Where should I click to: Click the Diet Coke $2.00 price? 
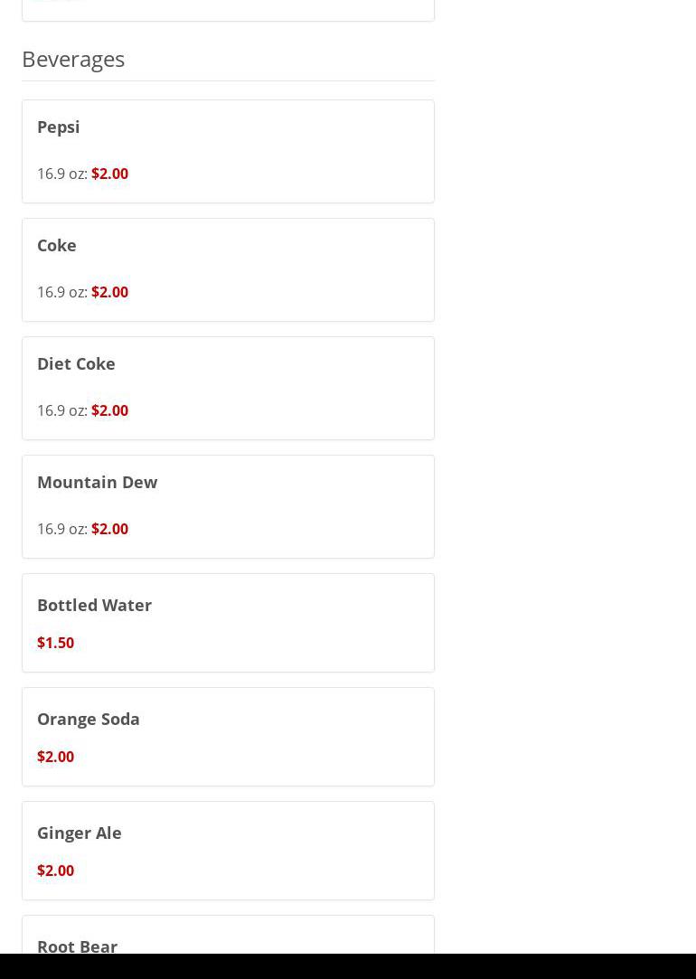pyautogui.click(x=109, y=410)
